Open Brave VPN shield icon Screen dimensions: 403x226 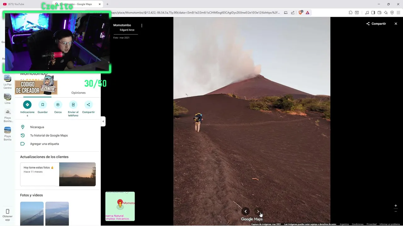point(392,13)
